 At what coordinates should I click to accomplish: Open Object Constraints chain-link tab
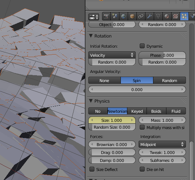141,16
